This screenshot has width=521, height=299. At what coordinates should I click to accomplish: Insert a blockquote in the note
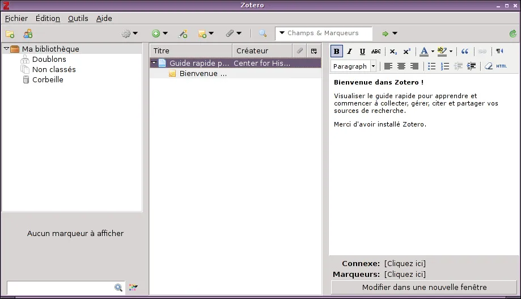click(465, 52)
